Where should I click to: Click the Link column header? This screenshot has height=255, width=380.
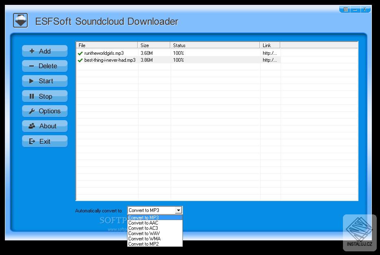pyautogui.click(x=270, y=45)
